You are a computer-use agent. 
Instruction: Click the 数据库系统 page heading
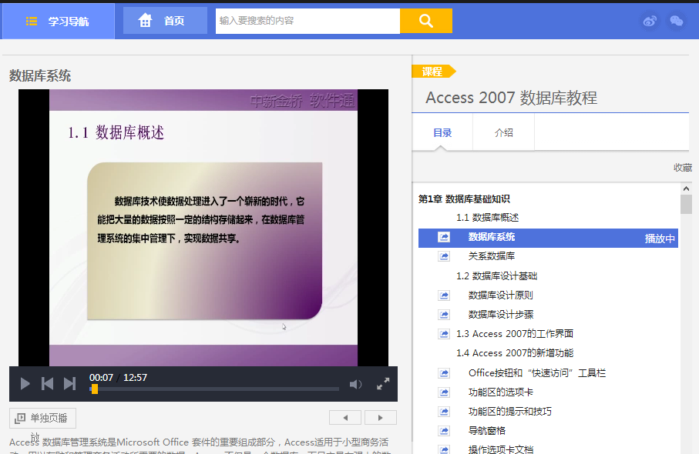pos(40,75)
